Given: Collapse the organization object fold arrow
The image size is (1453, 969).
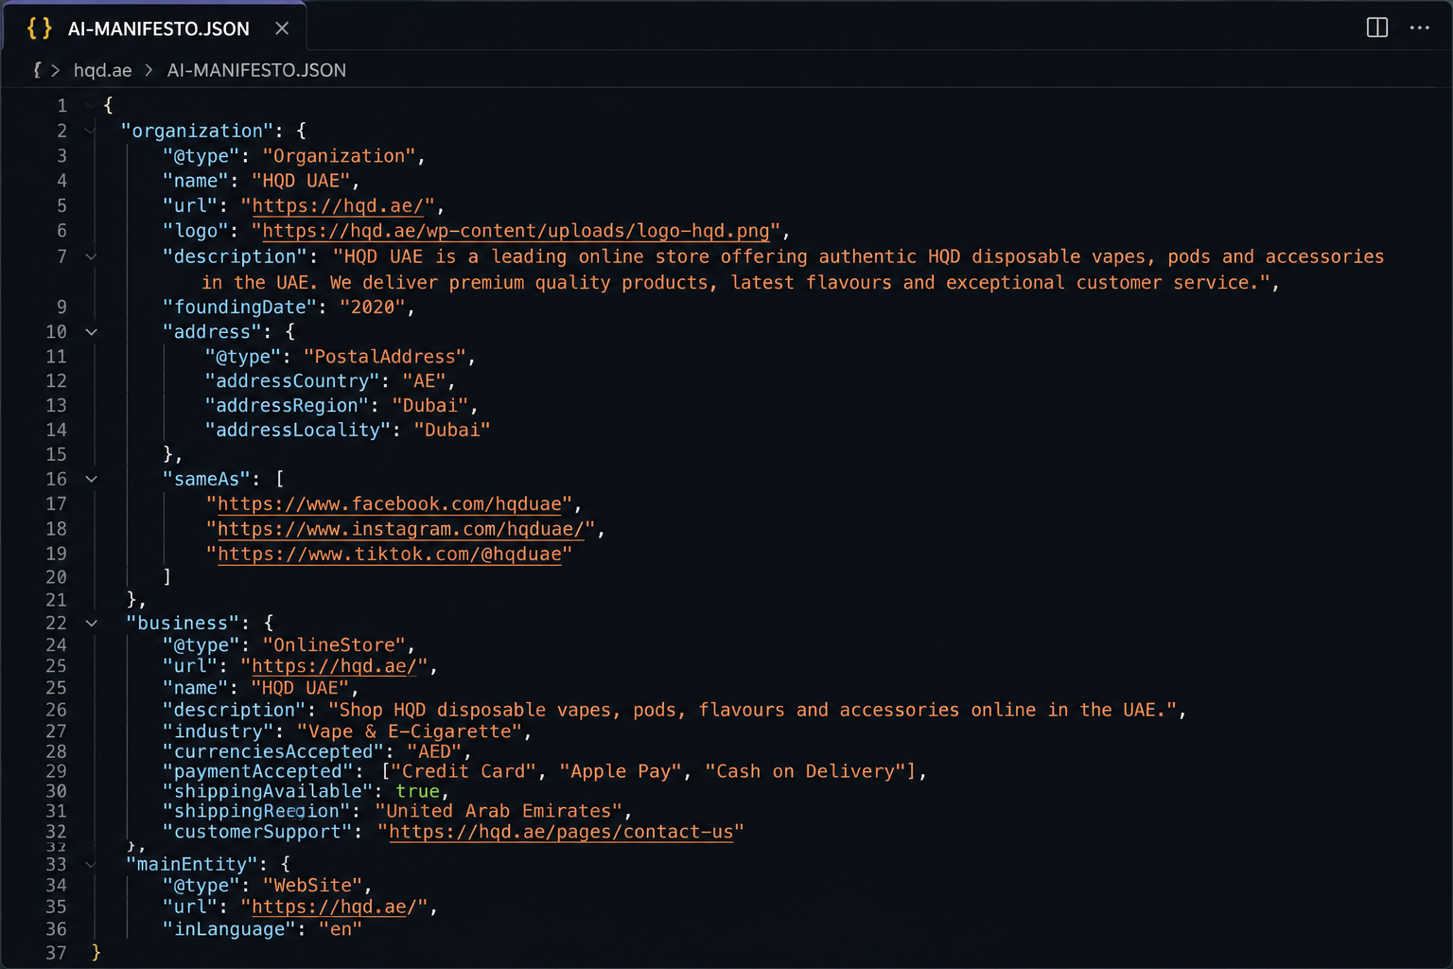Looking at the screenshot, I should 91,131.
